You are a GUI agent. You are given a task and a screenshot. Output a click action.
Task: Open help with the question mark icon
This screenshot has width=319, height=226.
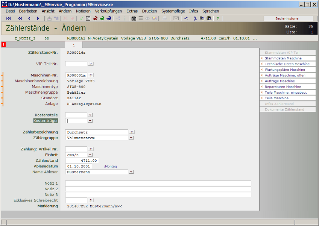pyautogui.click(x=218, y=18)
